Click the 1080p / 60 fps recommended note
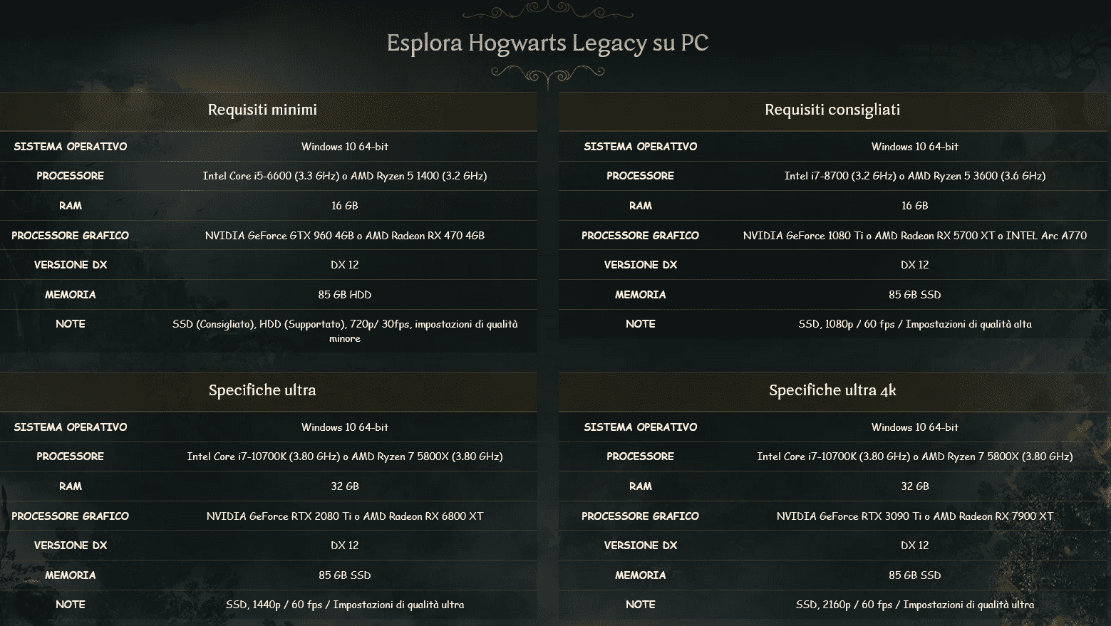Viewport: 1111px width, 626px height. click(x=915, y=324)
